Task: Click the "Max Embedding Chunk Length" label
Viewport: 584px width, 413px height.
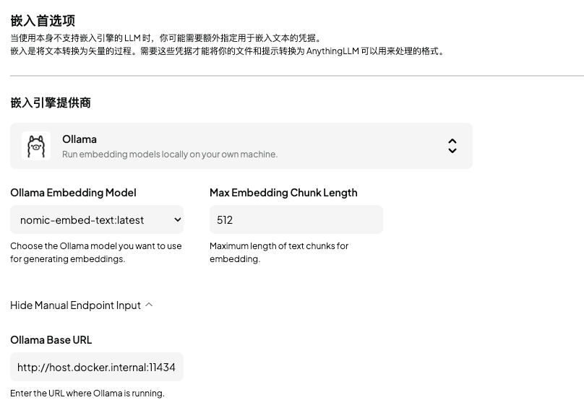Action: pyautogui.click(x=283, y=193)
